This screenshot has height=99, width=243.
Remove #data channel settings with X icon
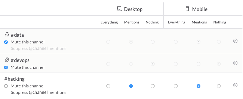pyautogui.click(x=235, y=41)
